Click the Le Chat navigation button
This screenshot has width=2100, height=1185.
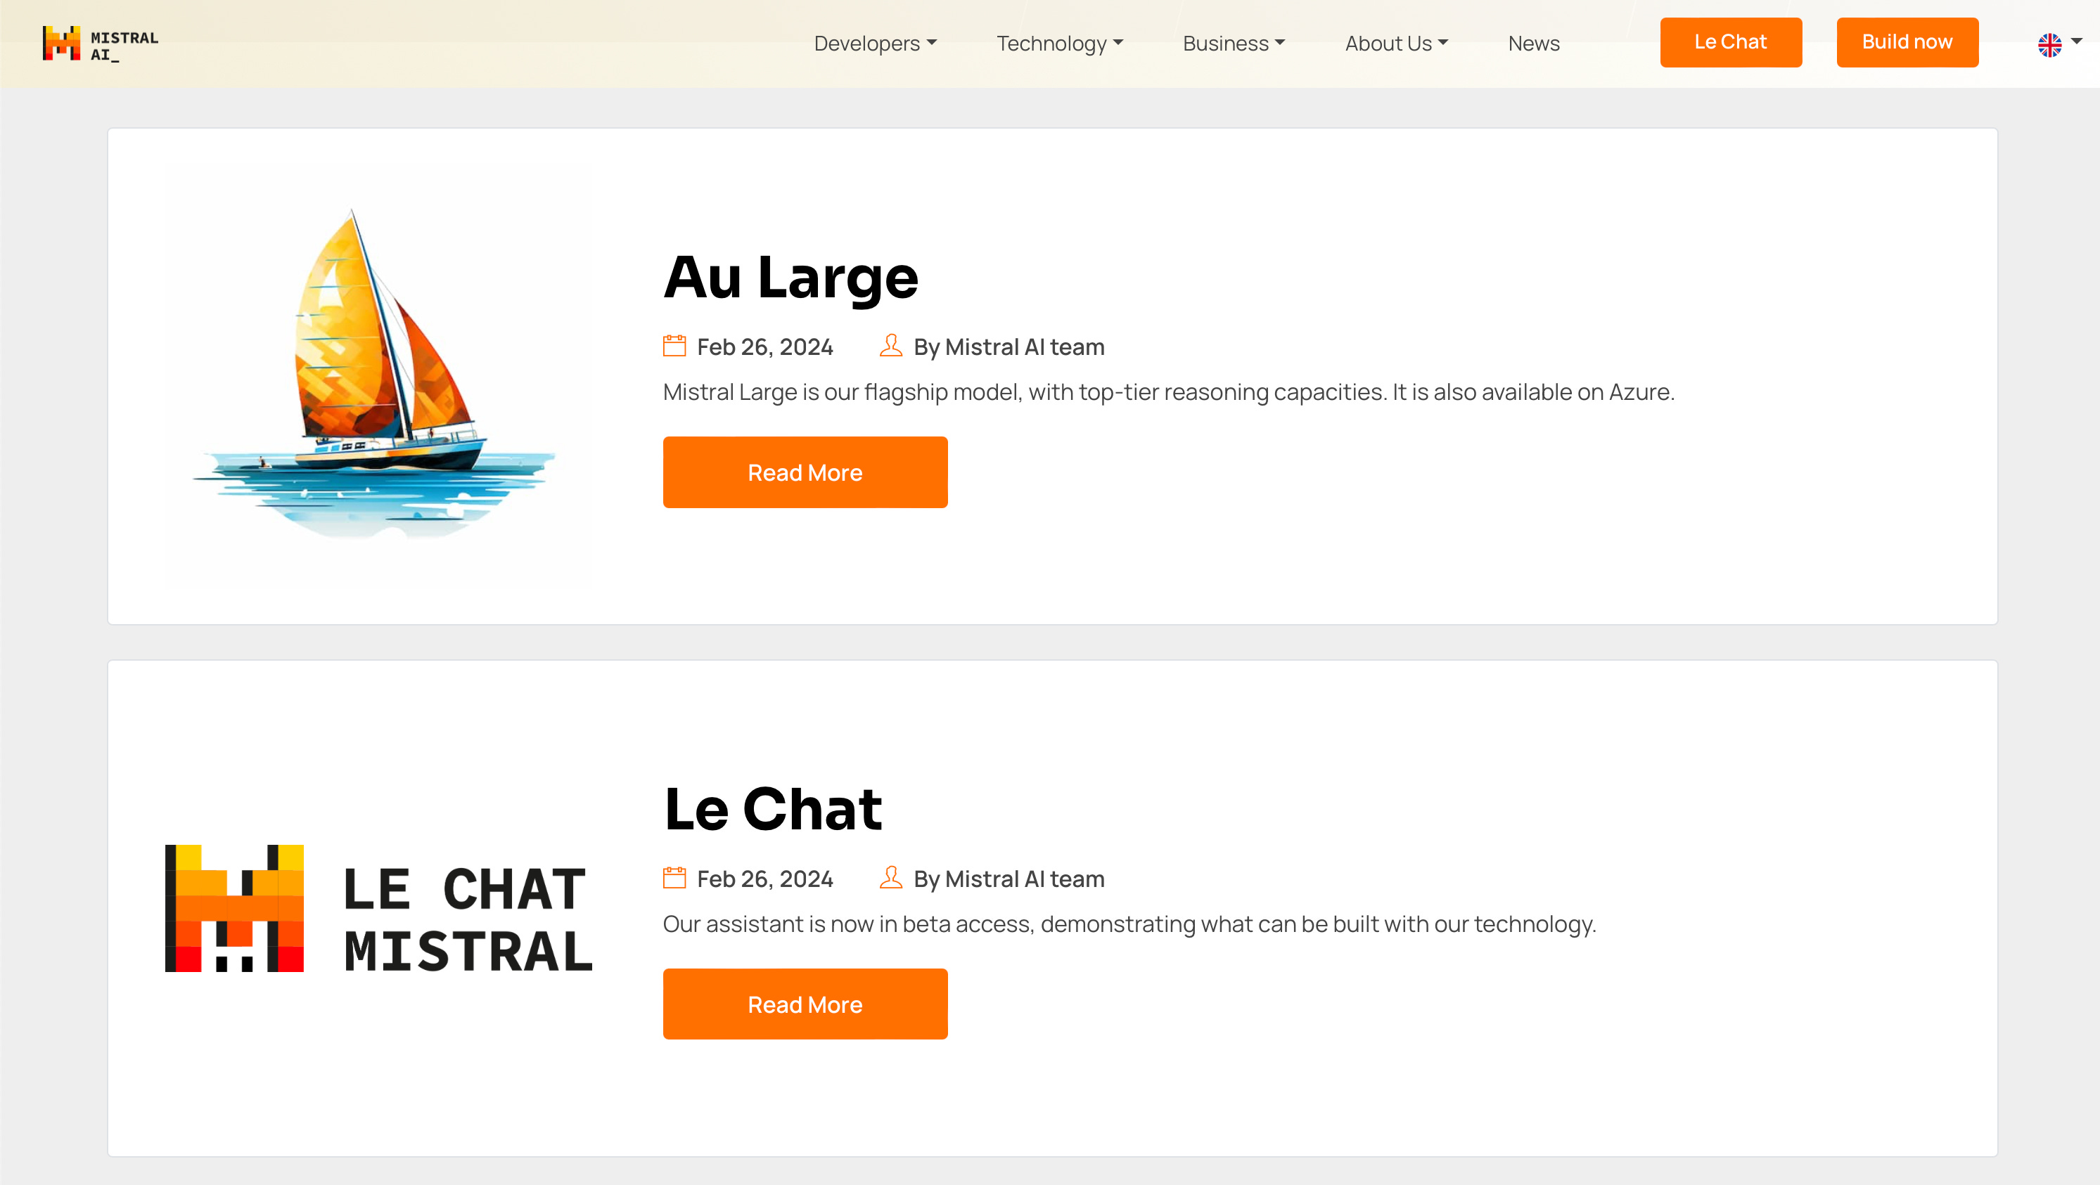[x=1731, y=41]
